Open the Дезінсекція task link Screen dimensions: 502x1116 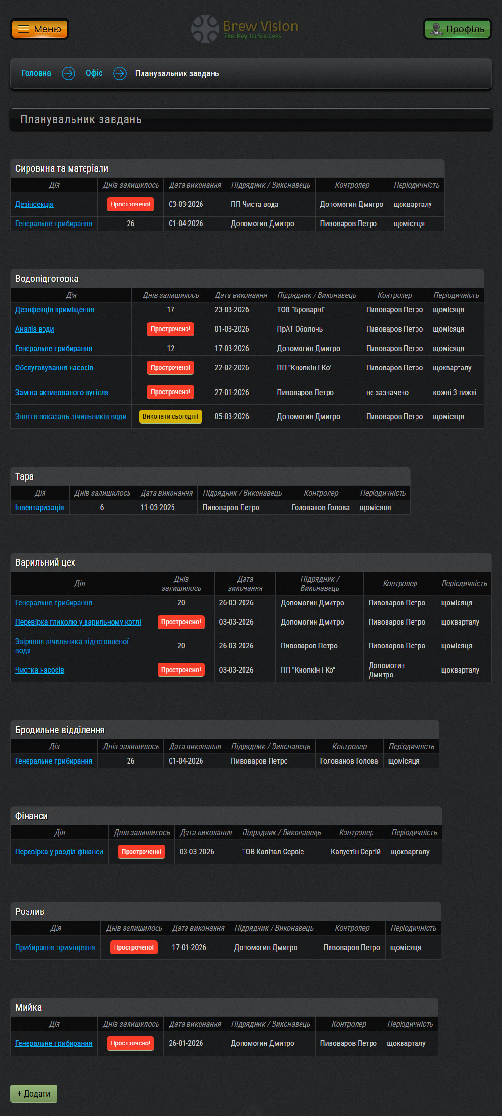click(x=34, y=205)
